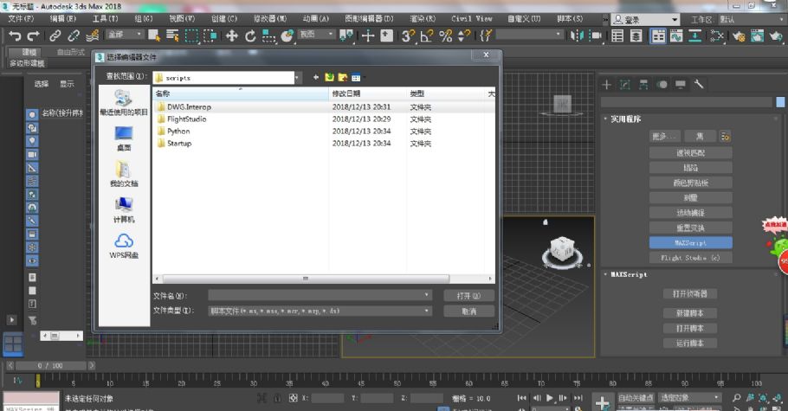
Task: Open the 脚本(S) menu
Action: pyautogui.click(x=570, y=18)
